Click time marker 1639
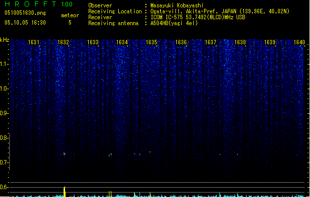The width and height of the screenshot is (310, 197). click(270, 42)
